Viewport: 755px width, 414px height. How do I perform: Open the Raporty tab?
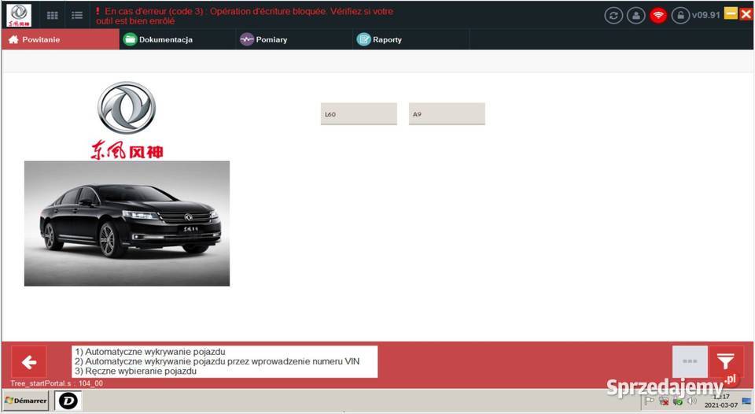tap(411, 39)
